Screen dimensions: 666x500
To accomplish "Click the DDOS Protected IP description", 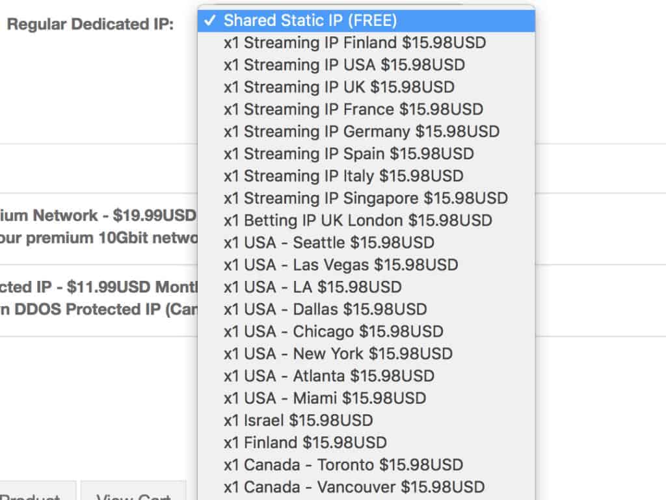I will pyautogui.click(x=99, y=309).
